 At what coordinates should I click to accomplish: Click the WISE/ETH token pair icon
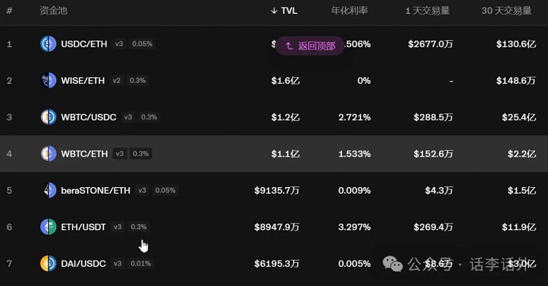[x=48, y=81]
